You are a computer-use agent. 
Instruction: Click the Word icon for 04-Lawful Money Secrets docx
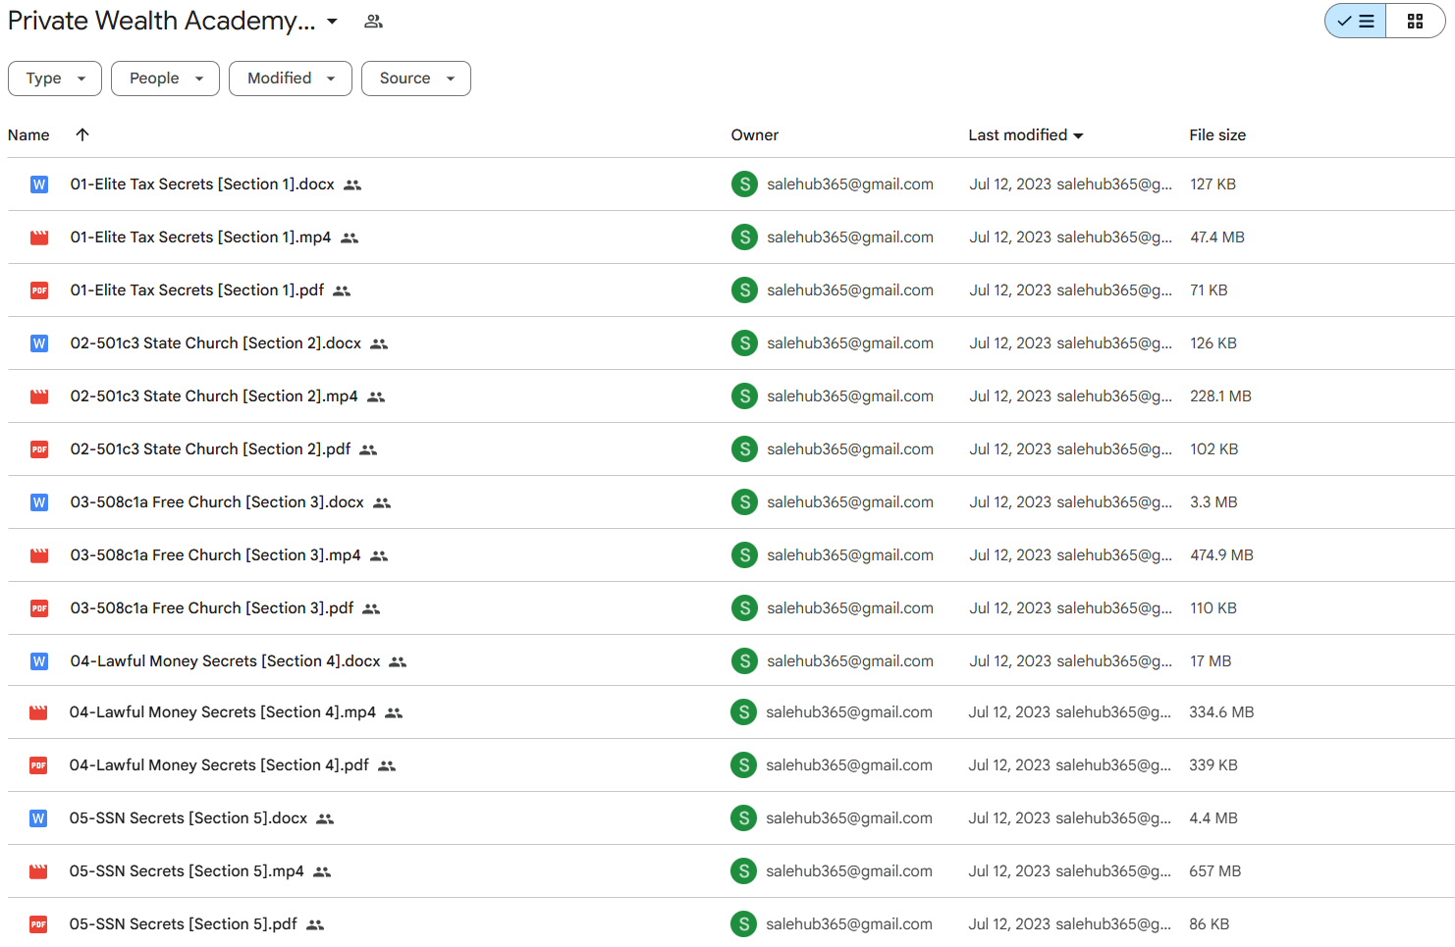coord(39,661)
